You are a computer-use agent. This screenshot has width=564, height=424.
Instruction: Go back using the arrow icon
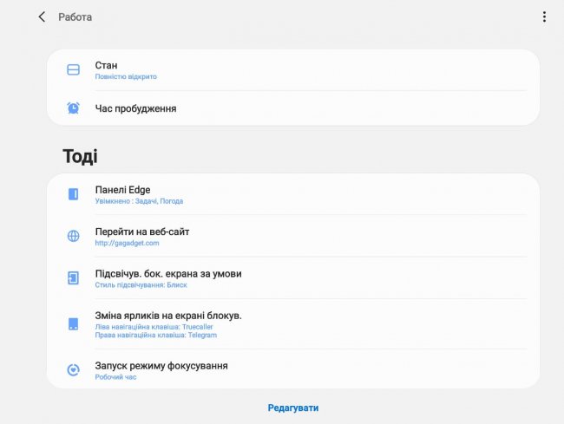[41, 16]
